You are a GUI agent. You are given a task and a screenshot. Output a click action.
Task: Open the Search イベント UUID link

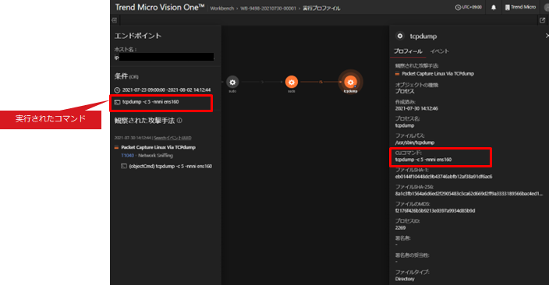(x=172, y=138)
